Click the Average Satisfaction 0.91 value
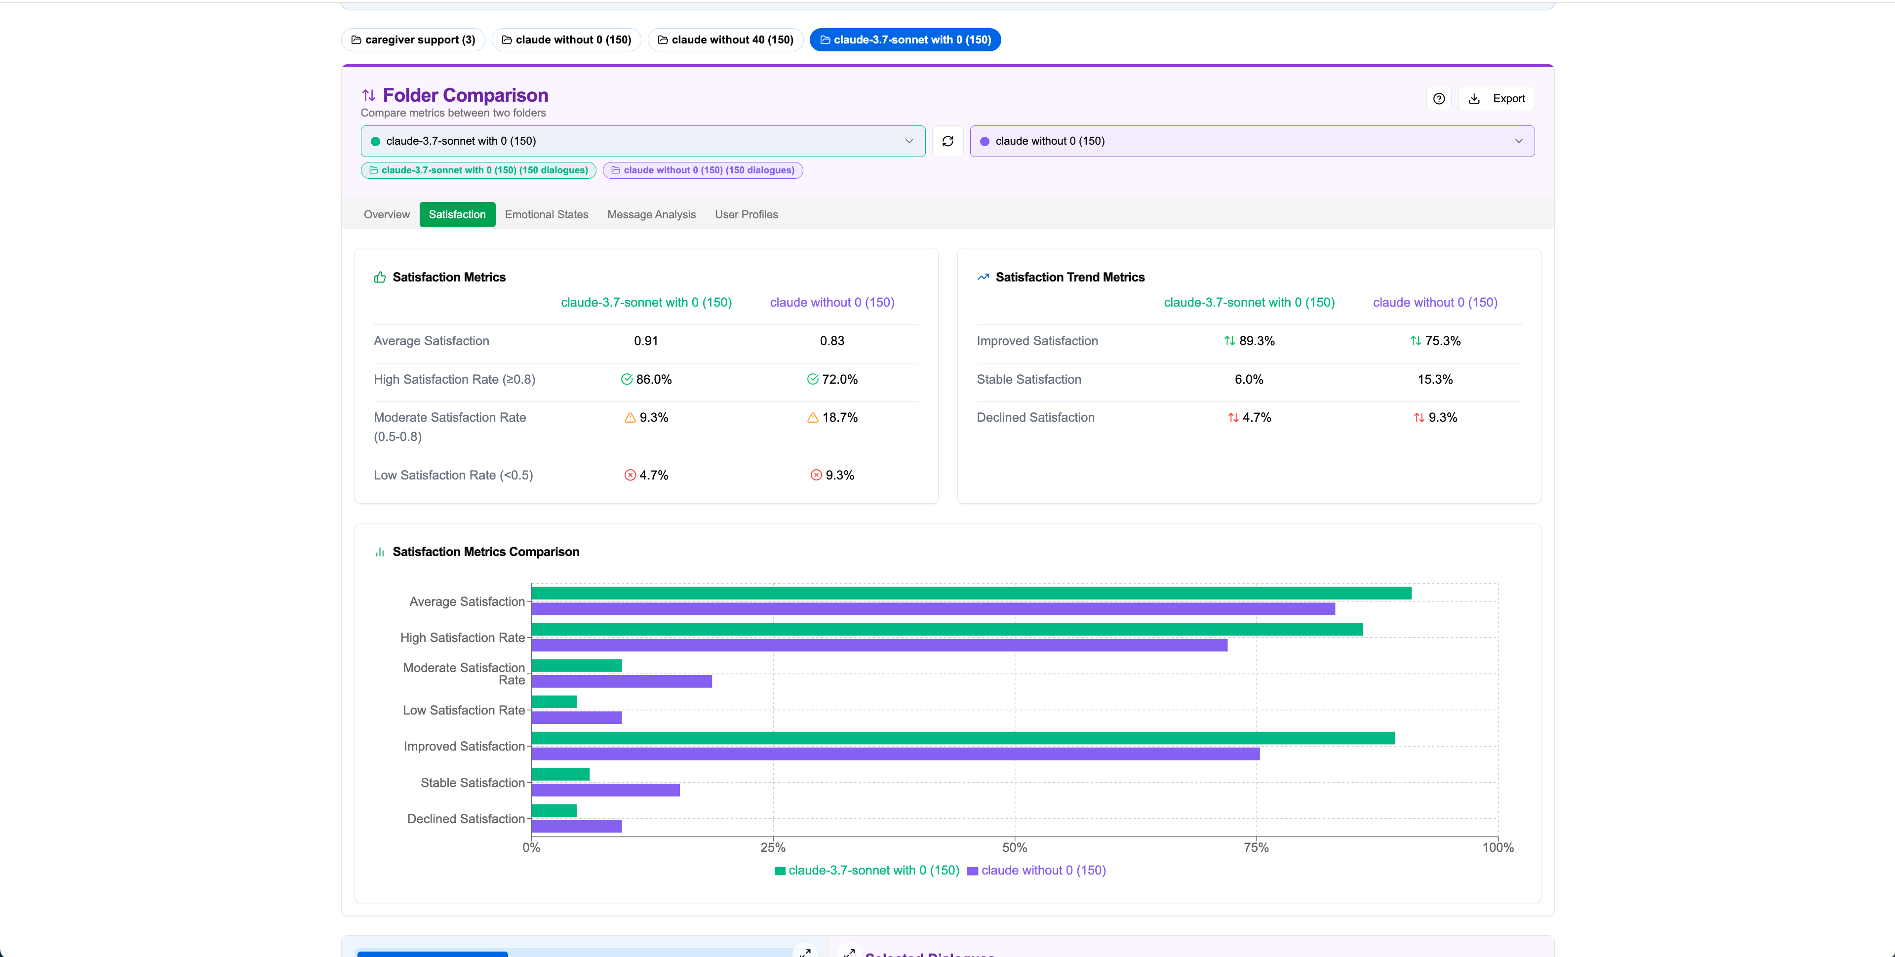1895x957 pixels. (x=646, y=341)
